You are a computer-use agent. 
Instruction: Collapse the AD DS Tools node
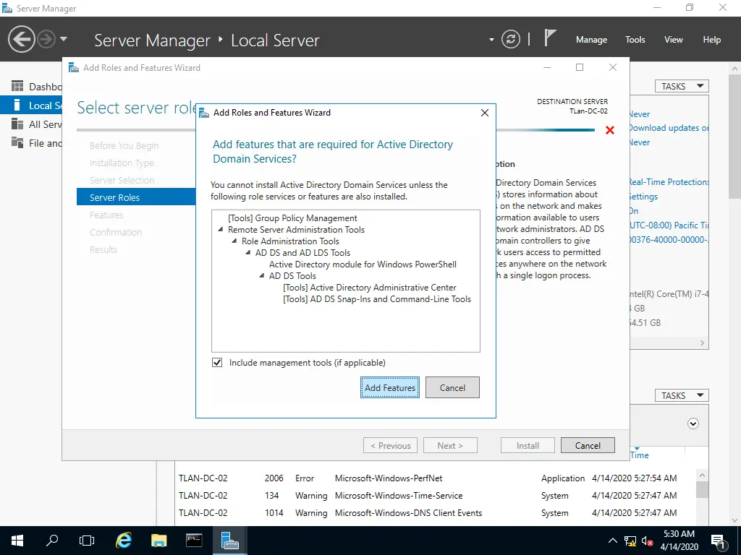point(262,276)
